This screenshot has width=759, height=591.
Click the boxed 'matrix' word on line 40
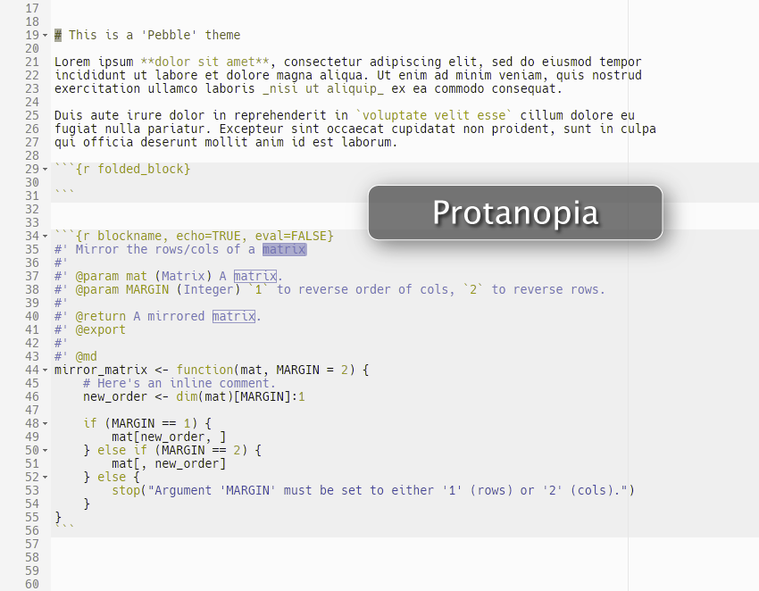[x=234, y=317]
